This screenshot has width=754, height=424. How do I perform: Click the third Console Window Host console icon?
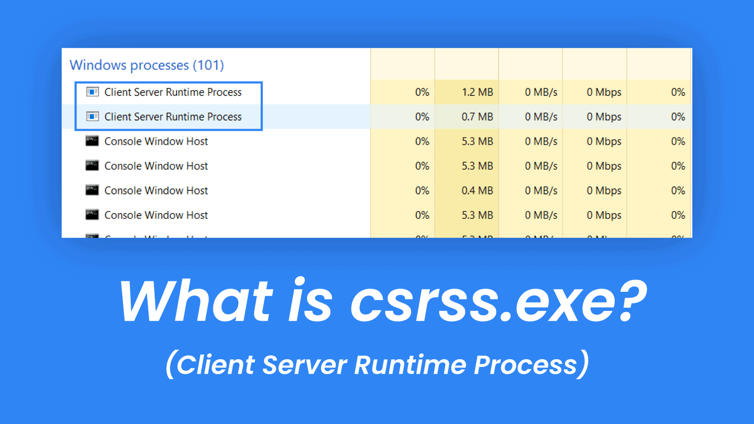(x=92, y=190)
